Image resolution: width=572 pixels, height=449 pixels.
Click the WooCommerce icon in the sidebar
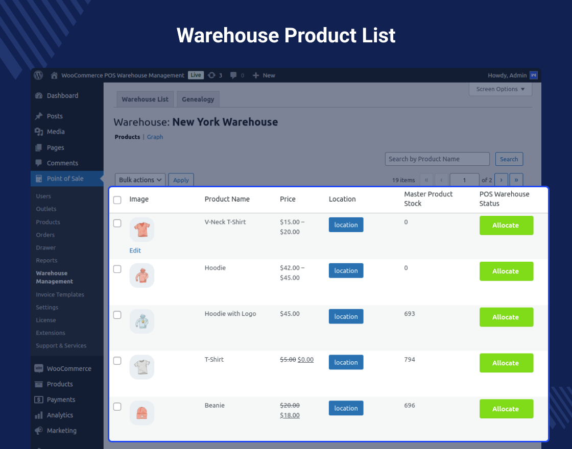click(39, 368)
